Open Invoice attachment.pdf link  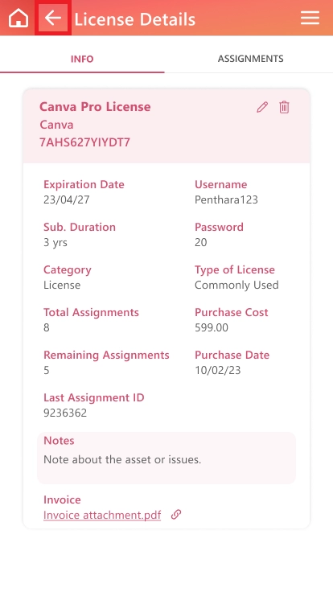tap(102, 515)
